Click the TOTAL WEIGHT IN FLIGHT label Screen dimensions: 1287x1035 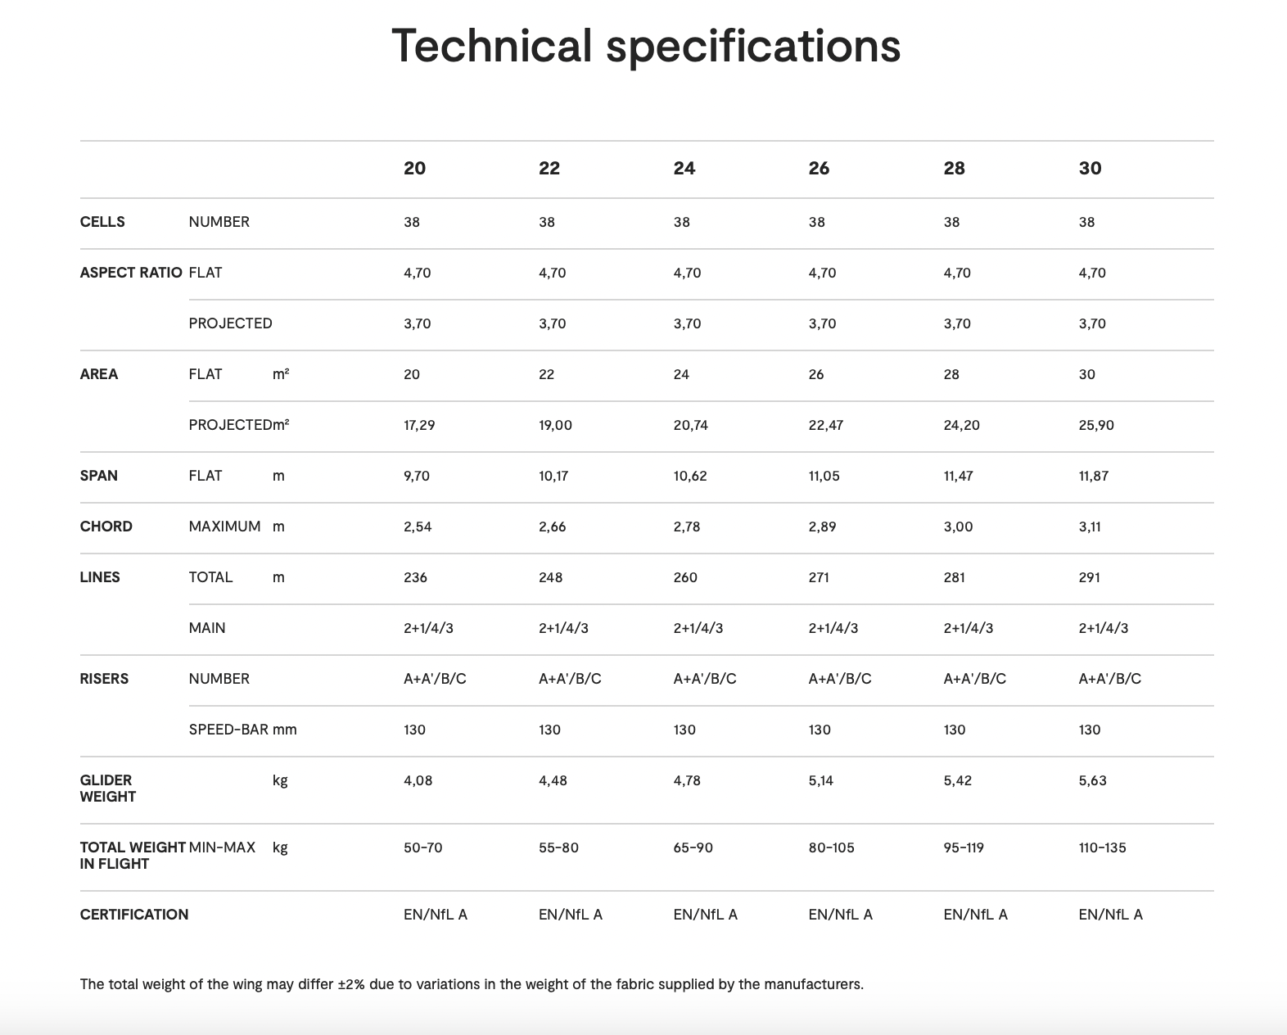coord(133,856)
